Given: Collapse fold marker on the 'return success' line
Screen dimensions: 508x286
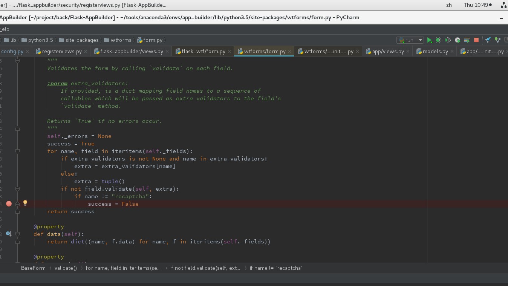Looking at the screenshot, I should coord(17,211).
